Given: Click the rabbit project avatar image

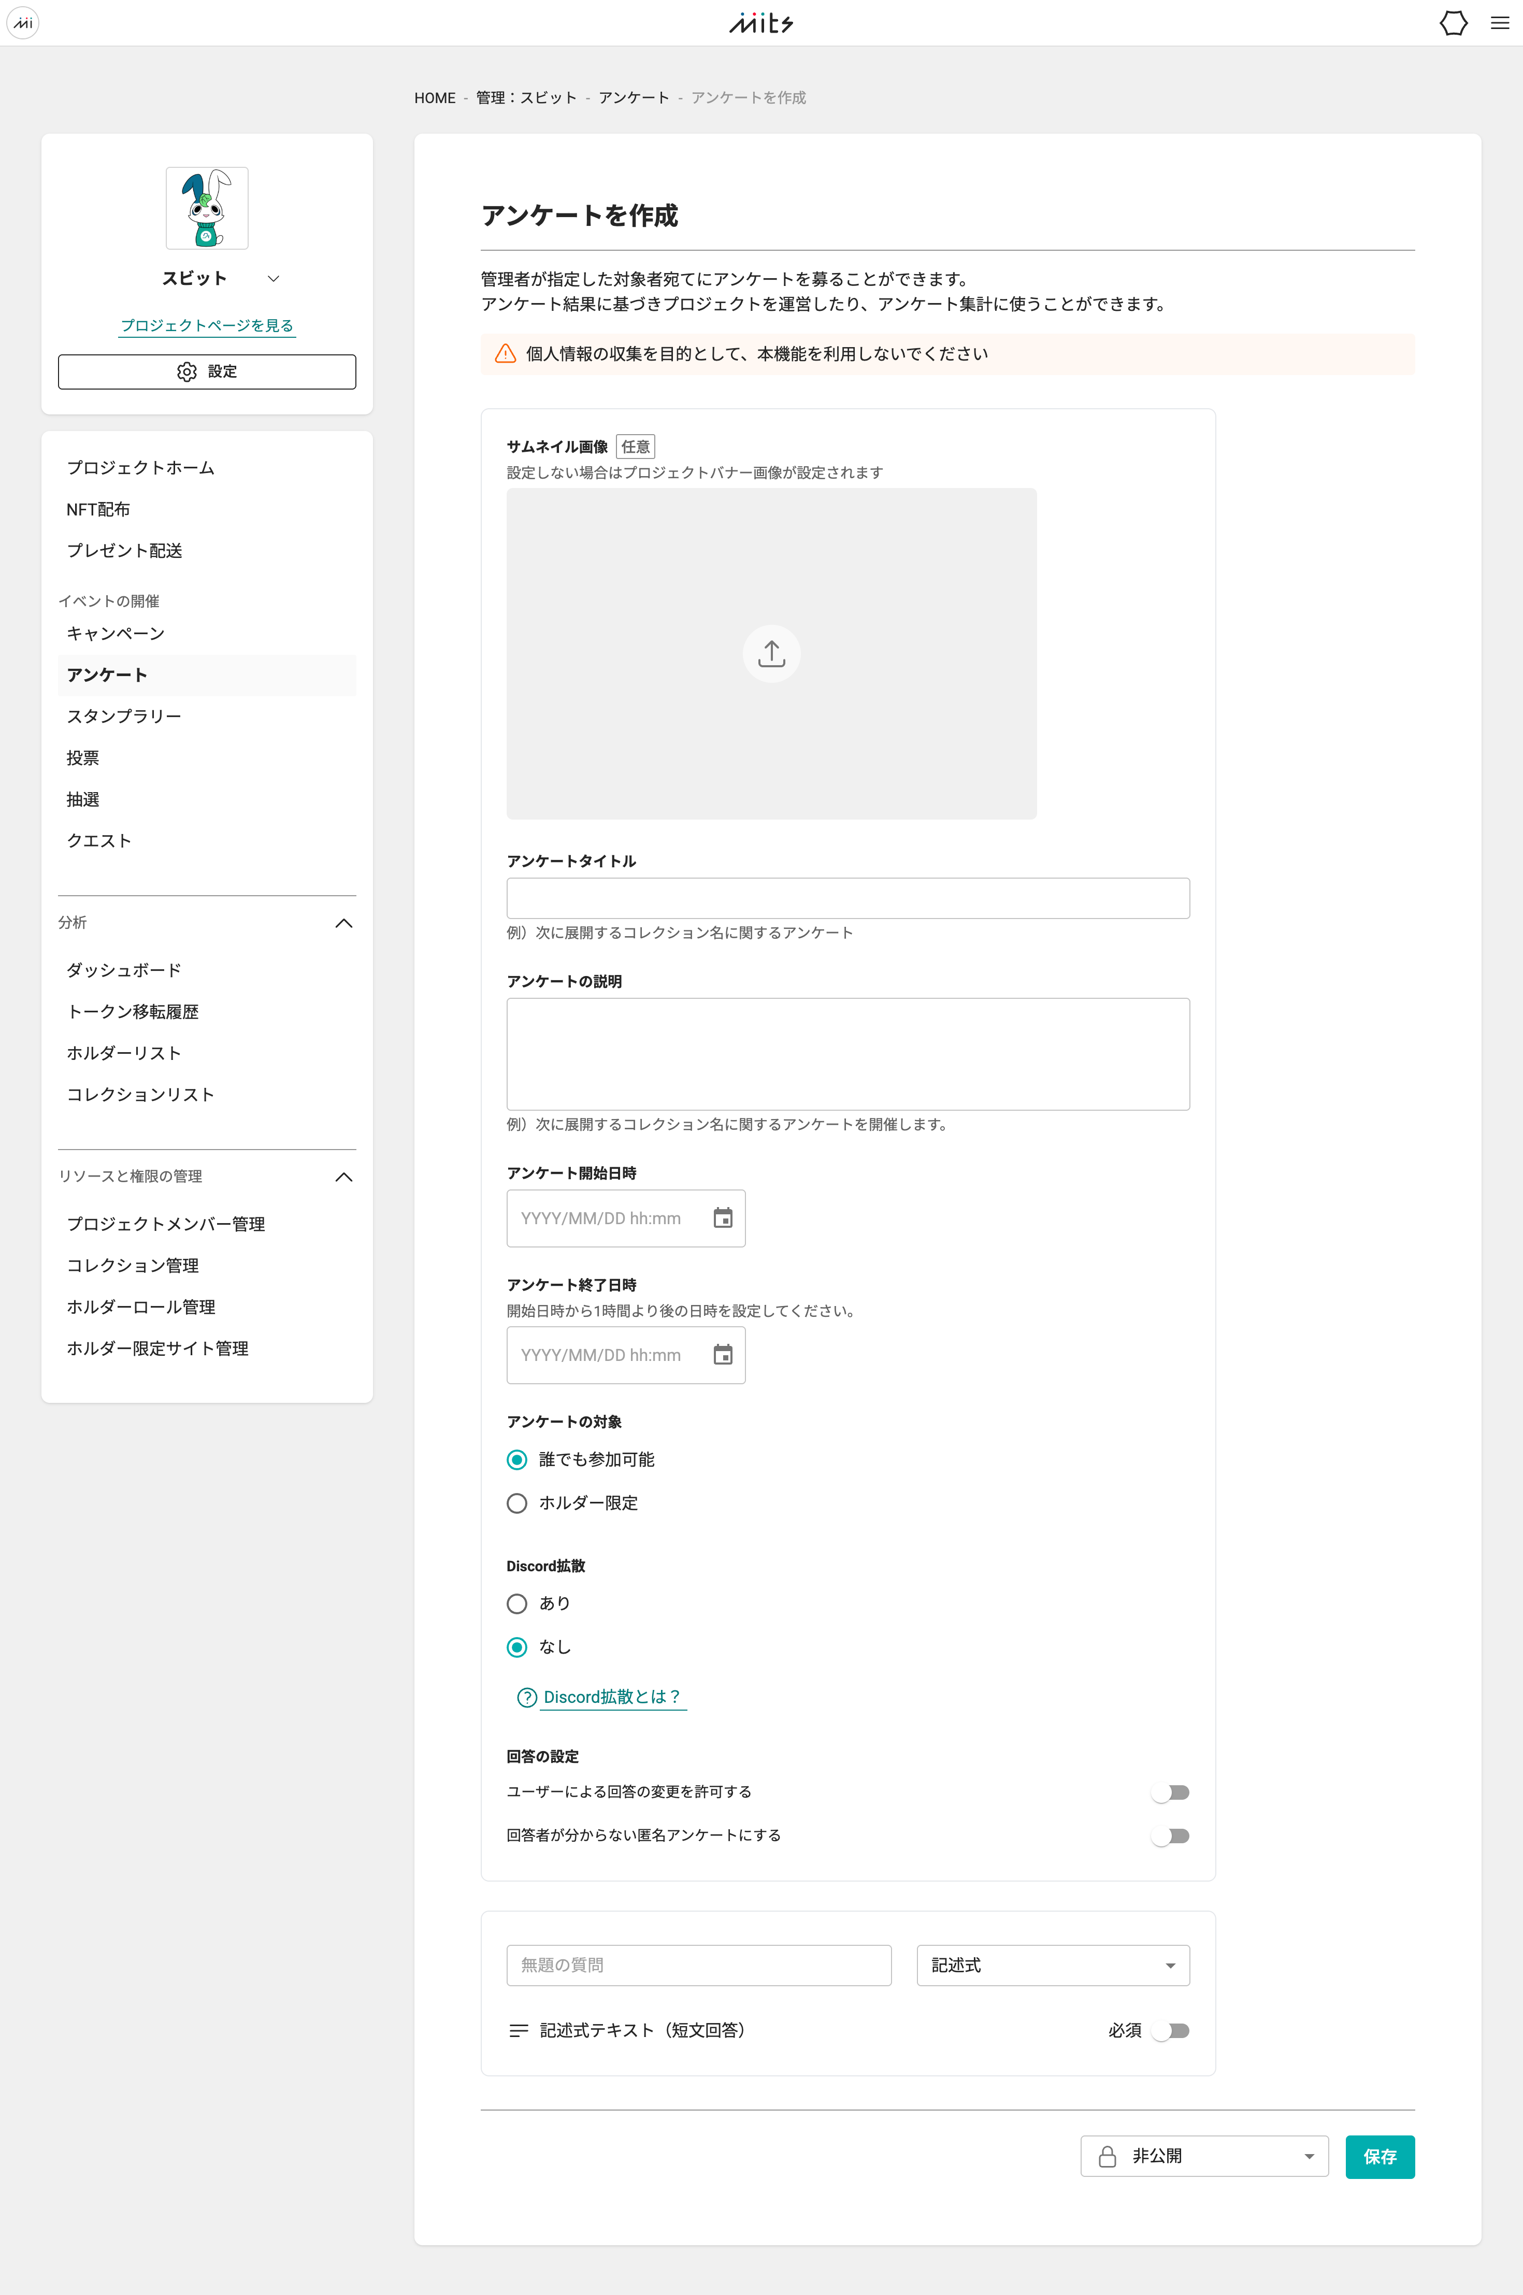Looking at the screenshot, I should click(207, 208).
